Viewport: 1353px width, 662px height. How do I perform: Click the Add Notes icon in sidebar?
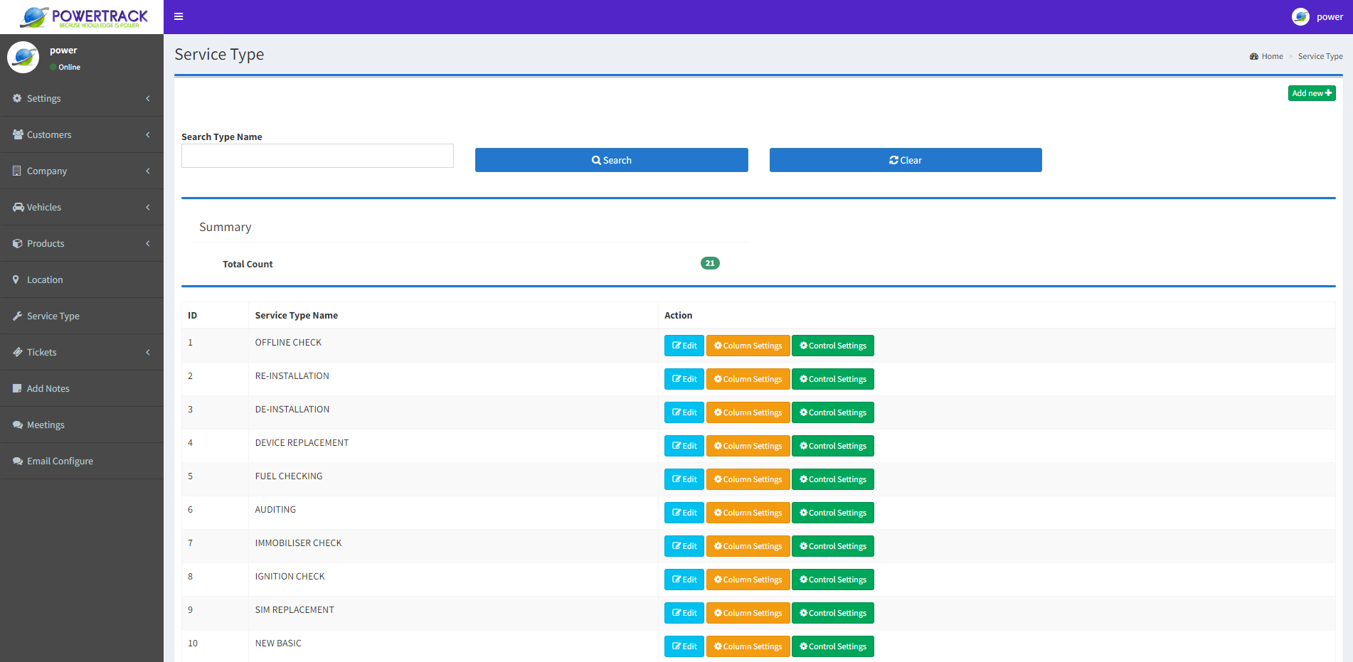[x=17, y=388]
